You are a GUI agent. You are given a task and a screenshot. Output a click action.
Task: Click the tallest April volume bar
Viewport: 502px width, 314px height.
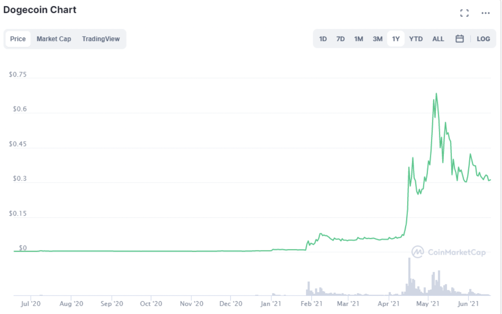[x=409, y=277]
